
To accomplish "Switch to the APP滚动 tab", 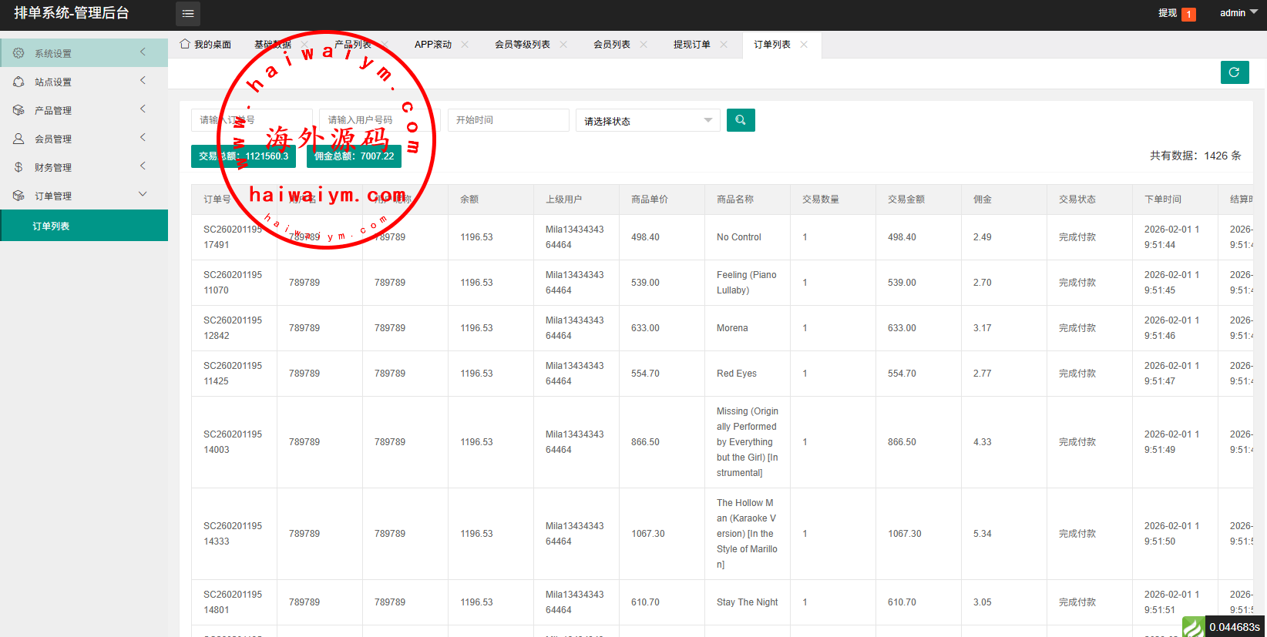I will point(432,45).
